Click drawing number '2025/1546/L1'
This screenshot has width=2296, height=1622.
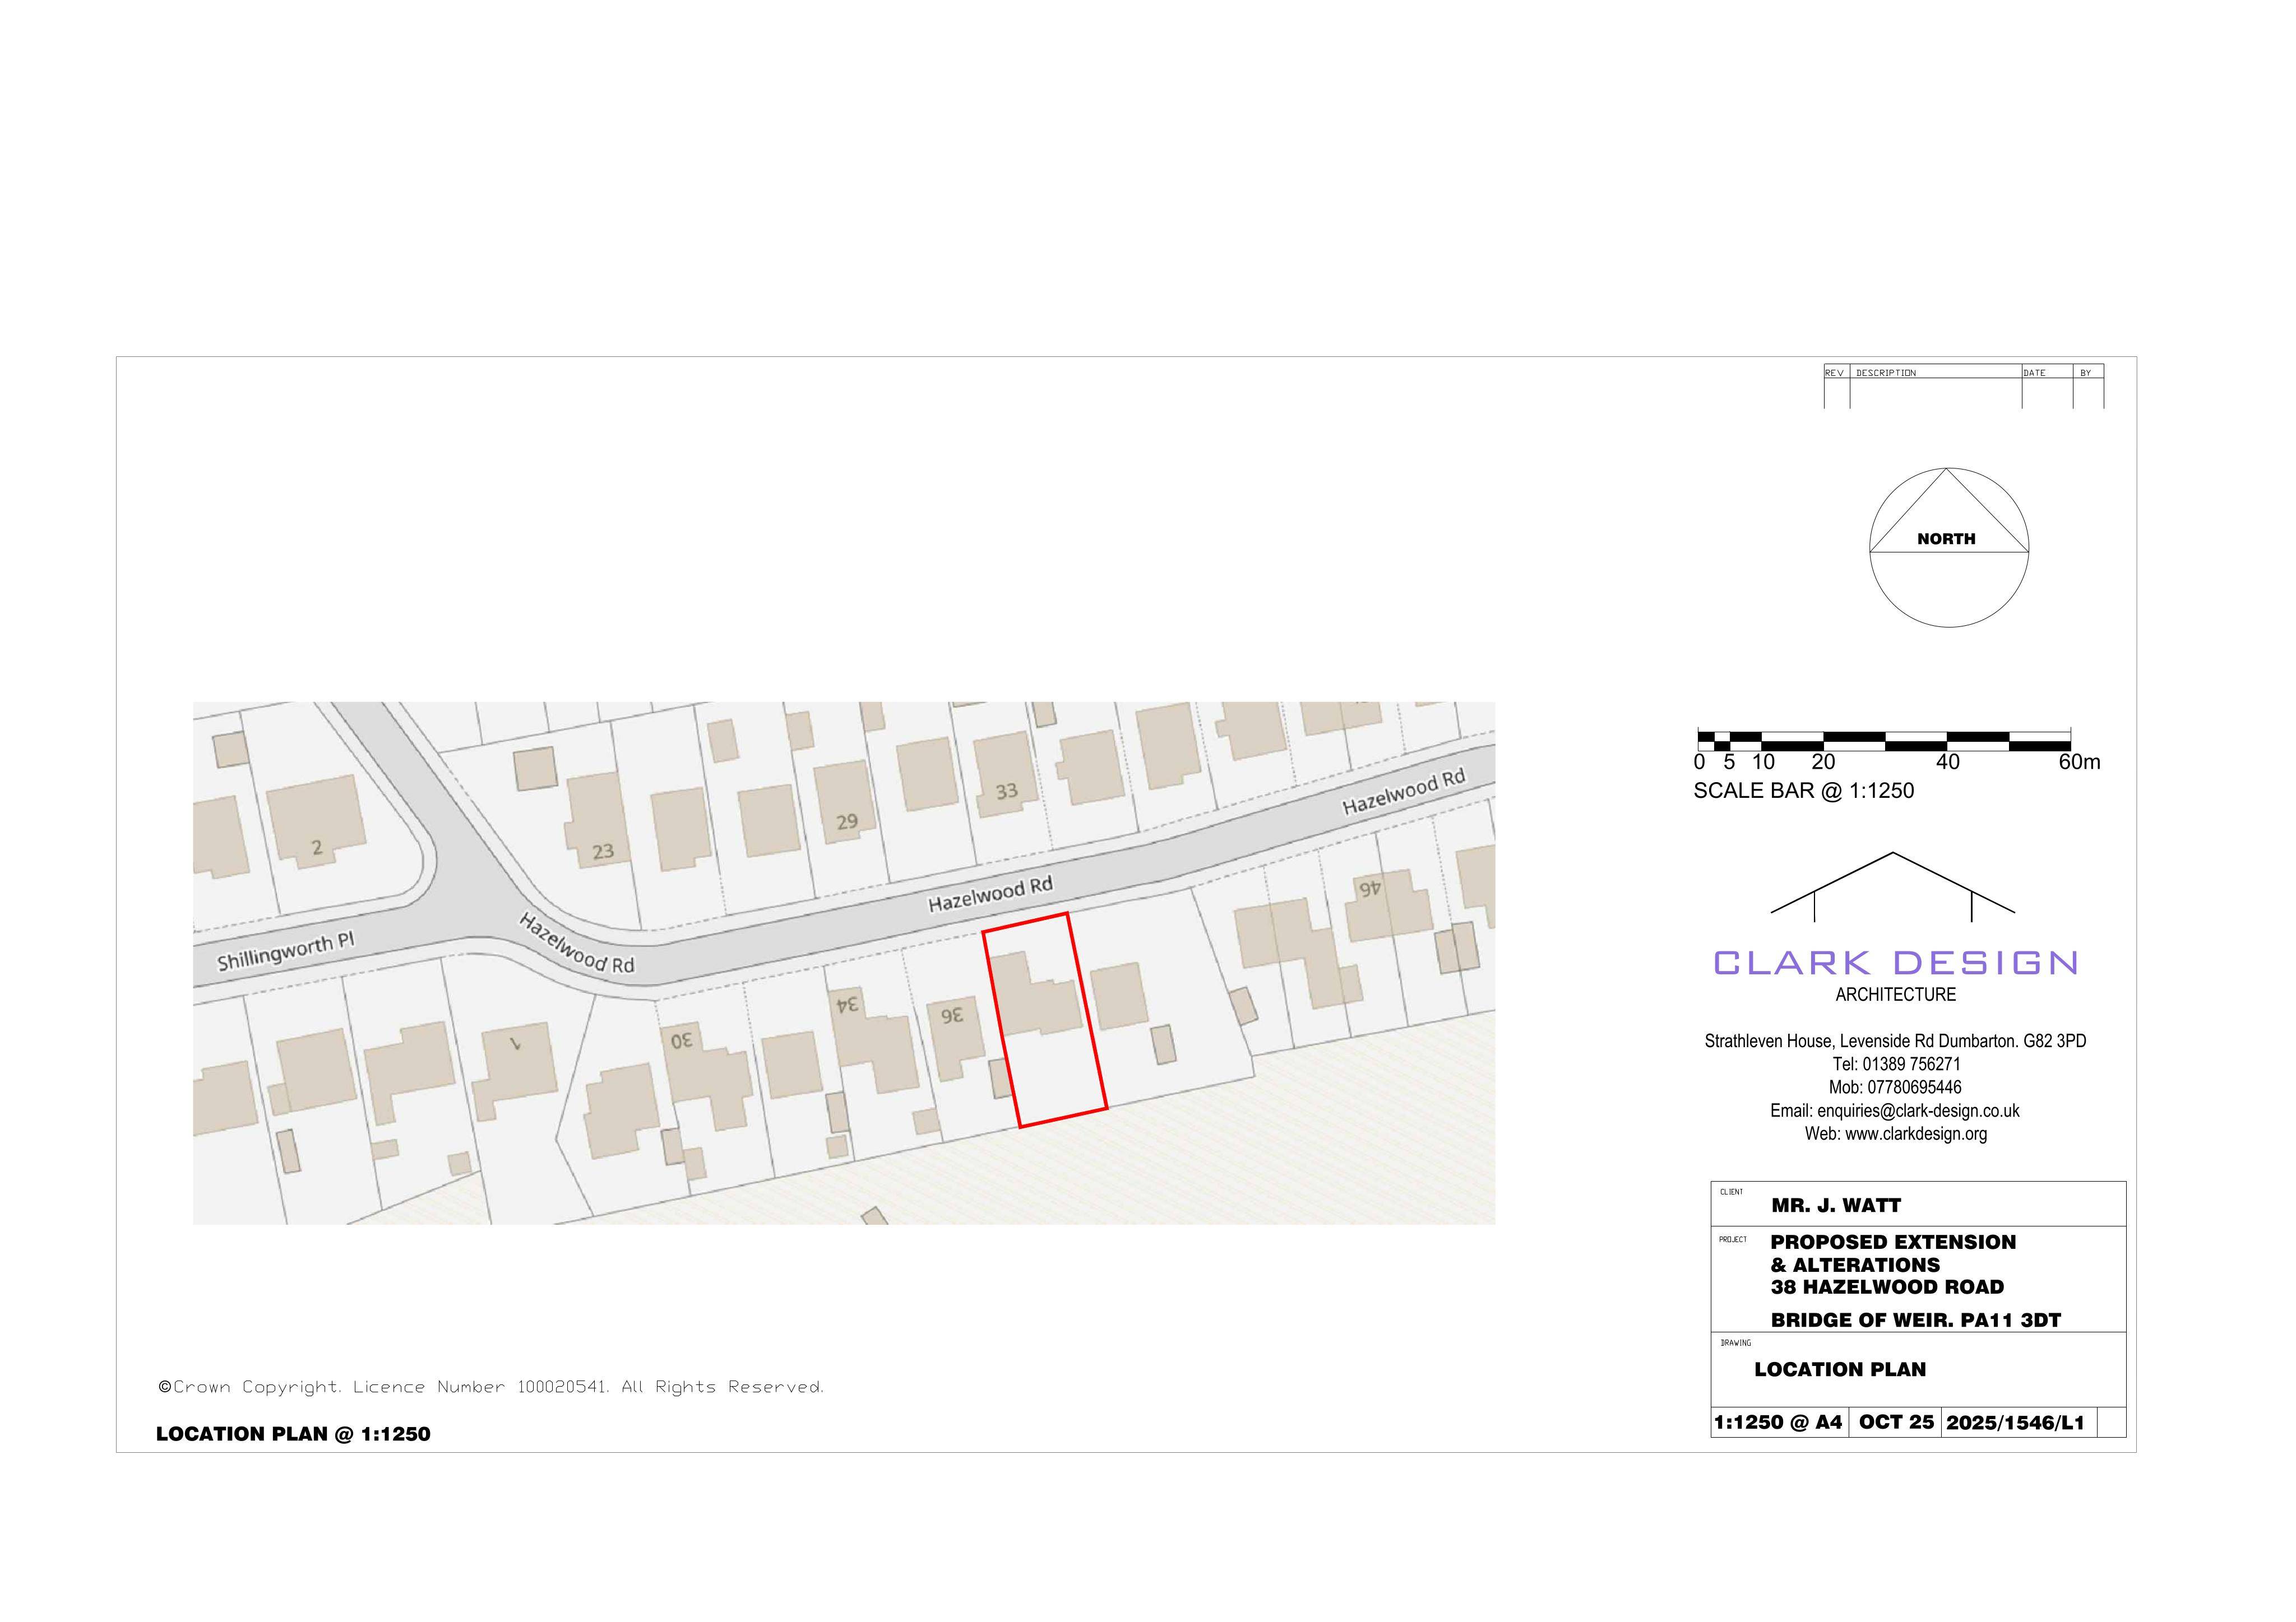coord(2015,1422)
